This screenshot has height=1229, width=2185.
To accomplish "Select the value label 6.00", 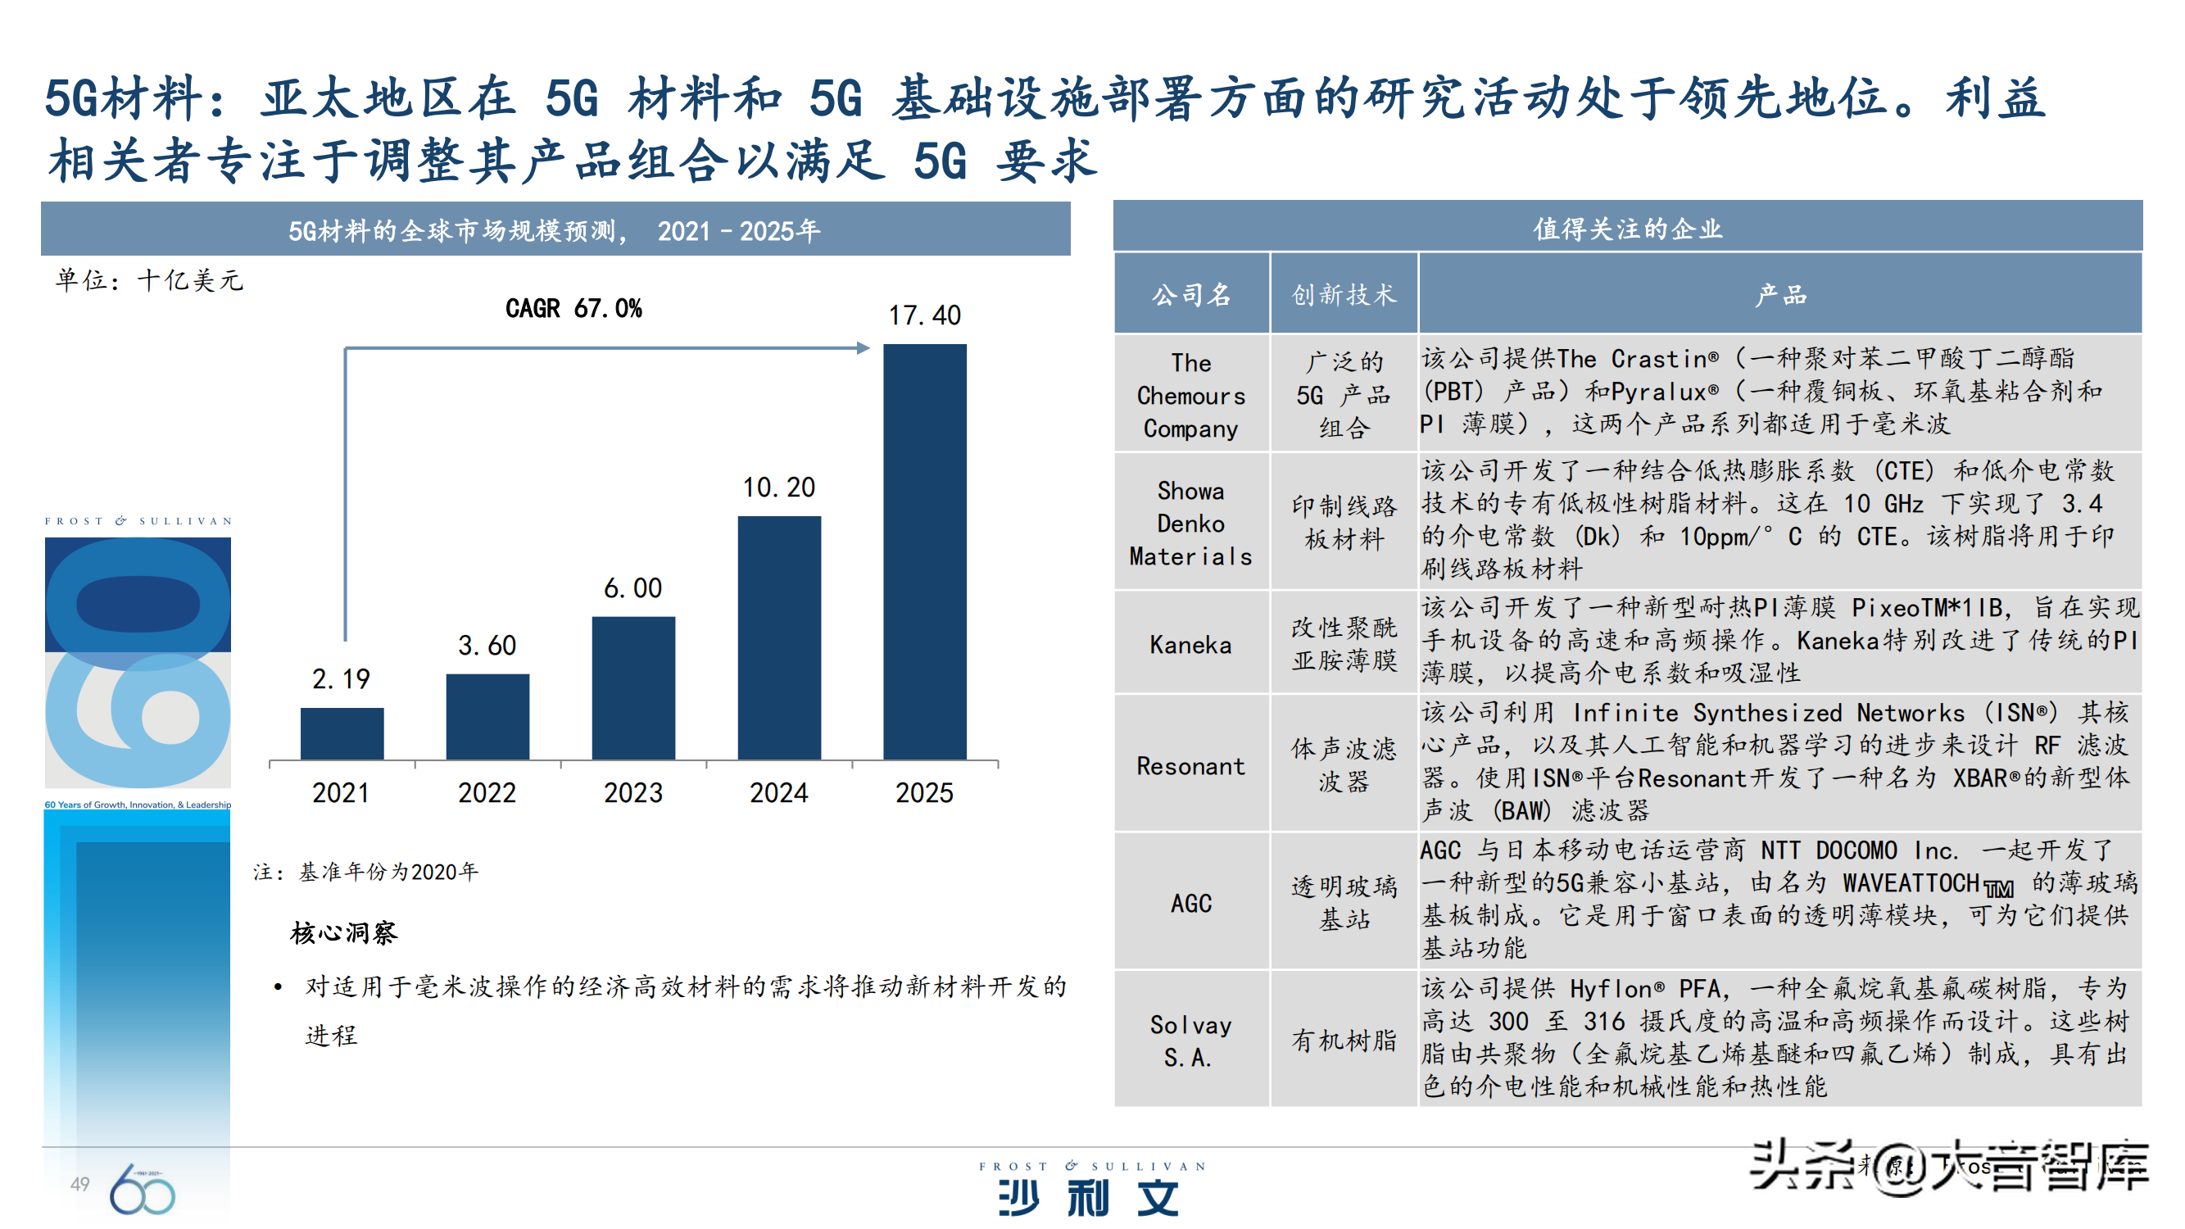I will pos(632,587).
